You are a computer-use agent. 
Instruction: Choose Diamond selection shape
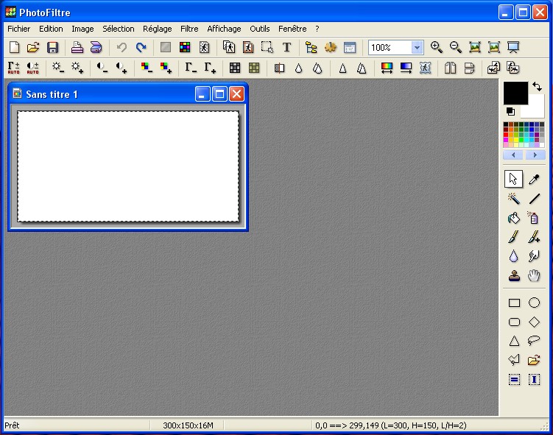[x=534, y=322]
